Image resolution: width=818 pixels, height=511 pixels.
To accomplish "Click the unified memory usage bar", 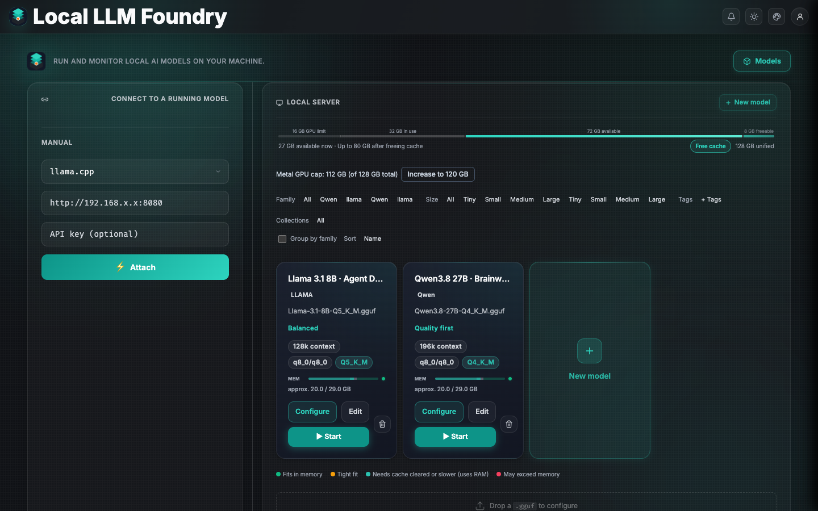I will click(526, 136).
